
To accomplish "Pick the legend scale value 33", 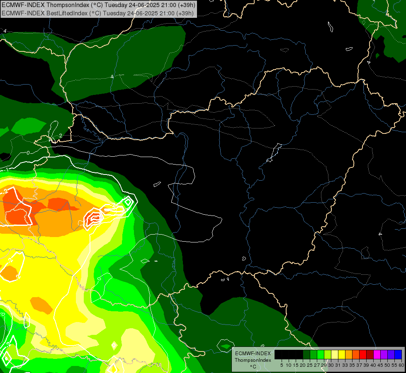I will pyautogui.click(x=345, y=365).
